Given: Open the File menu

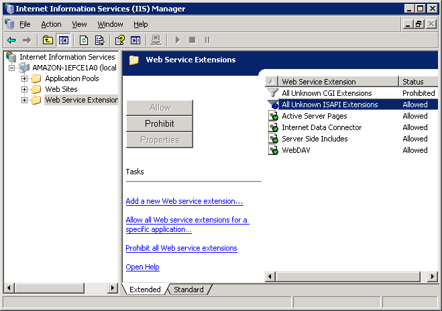Looking at the screenshot, I should pyautogui.click(x=25, y=24).
